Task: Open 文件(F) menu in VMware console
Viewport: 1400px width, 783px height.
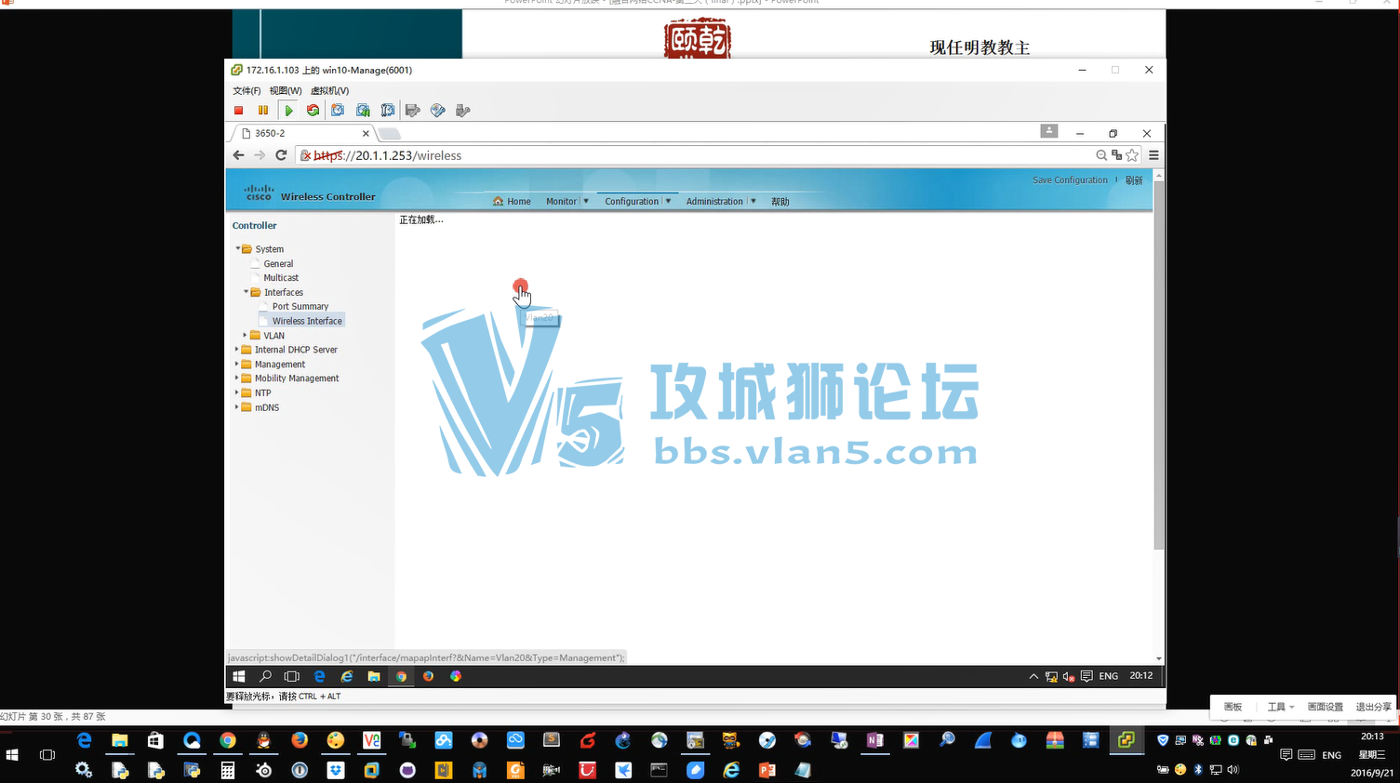Action: pyautogui.click(x=247, y=91)
